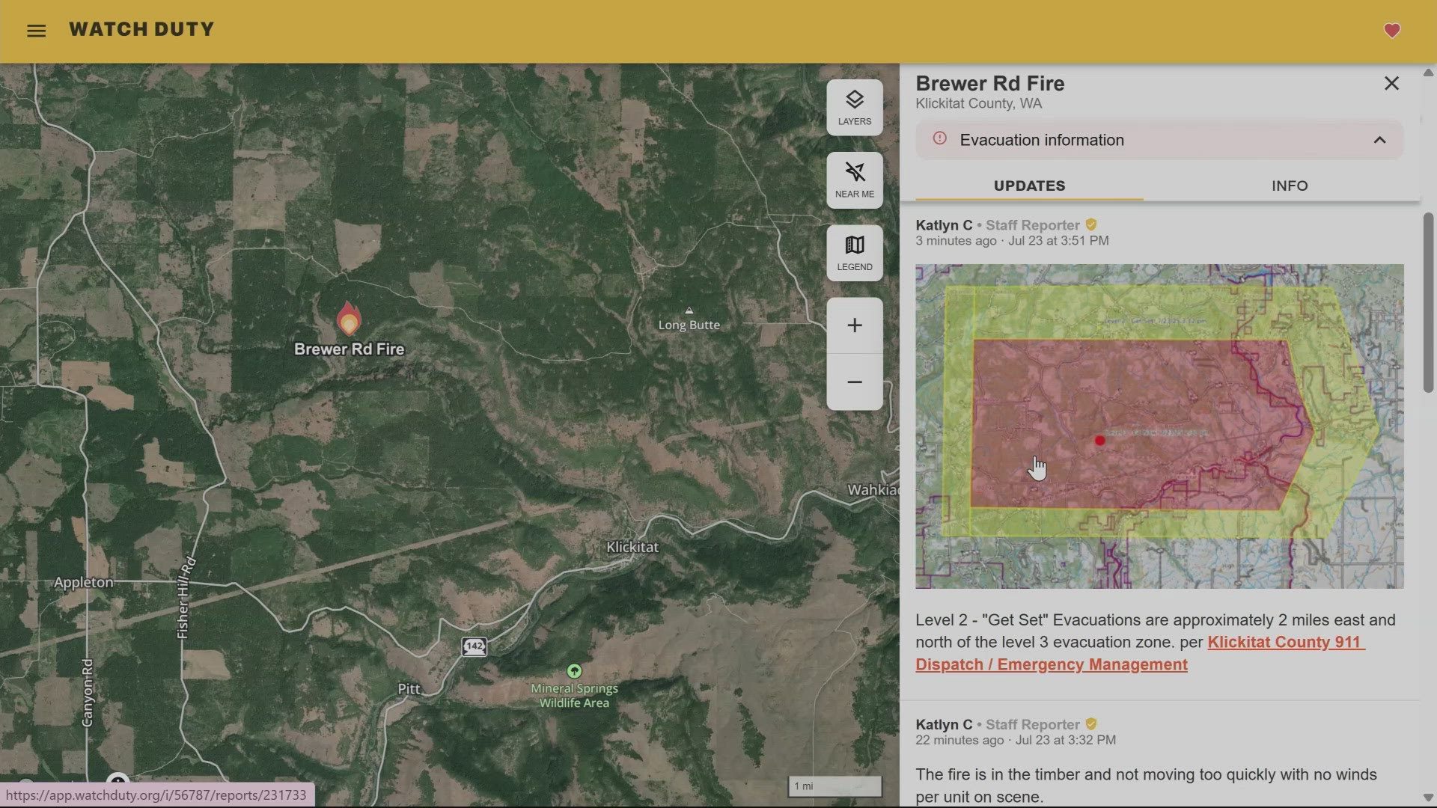This screenshot has height=808, width=1437.
Task: Click the zoom in button on the map
Action: click(x=854, y=325)
